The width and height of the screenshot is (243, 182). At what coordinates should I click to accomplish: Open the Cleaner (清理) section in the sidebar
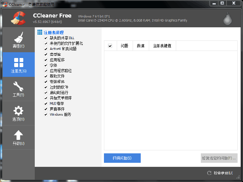[19, 40]
